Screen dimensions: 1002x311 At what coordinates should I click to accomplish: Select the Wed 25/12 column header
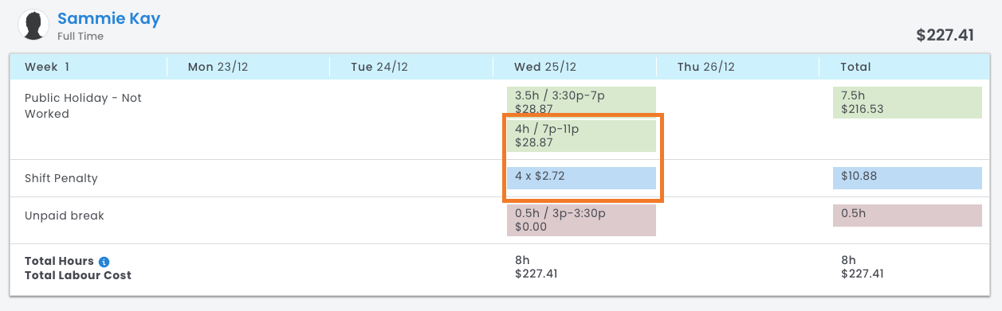pos(545,67)
